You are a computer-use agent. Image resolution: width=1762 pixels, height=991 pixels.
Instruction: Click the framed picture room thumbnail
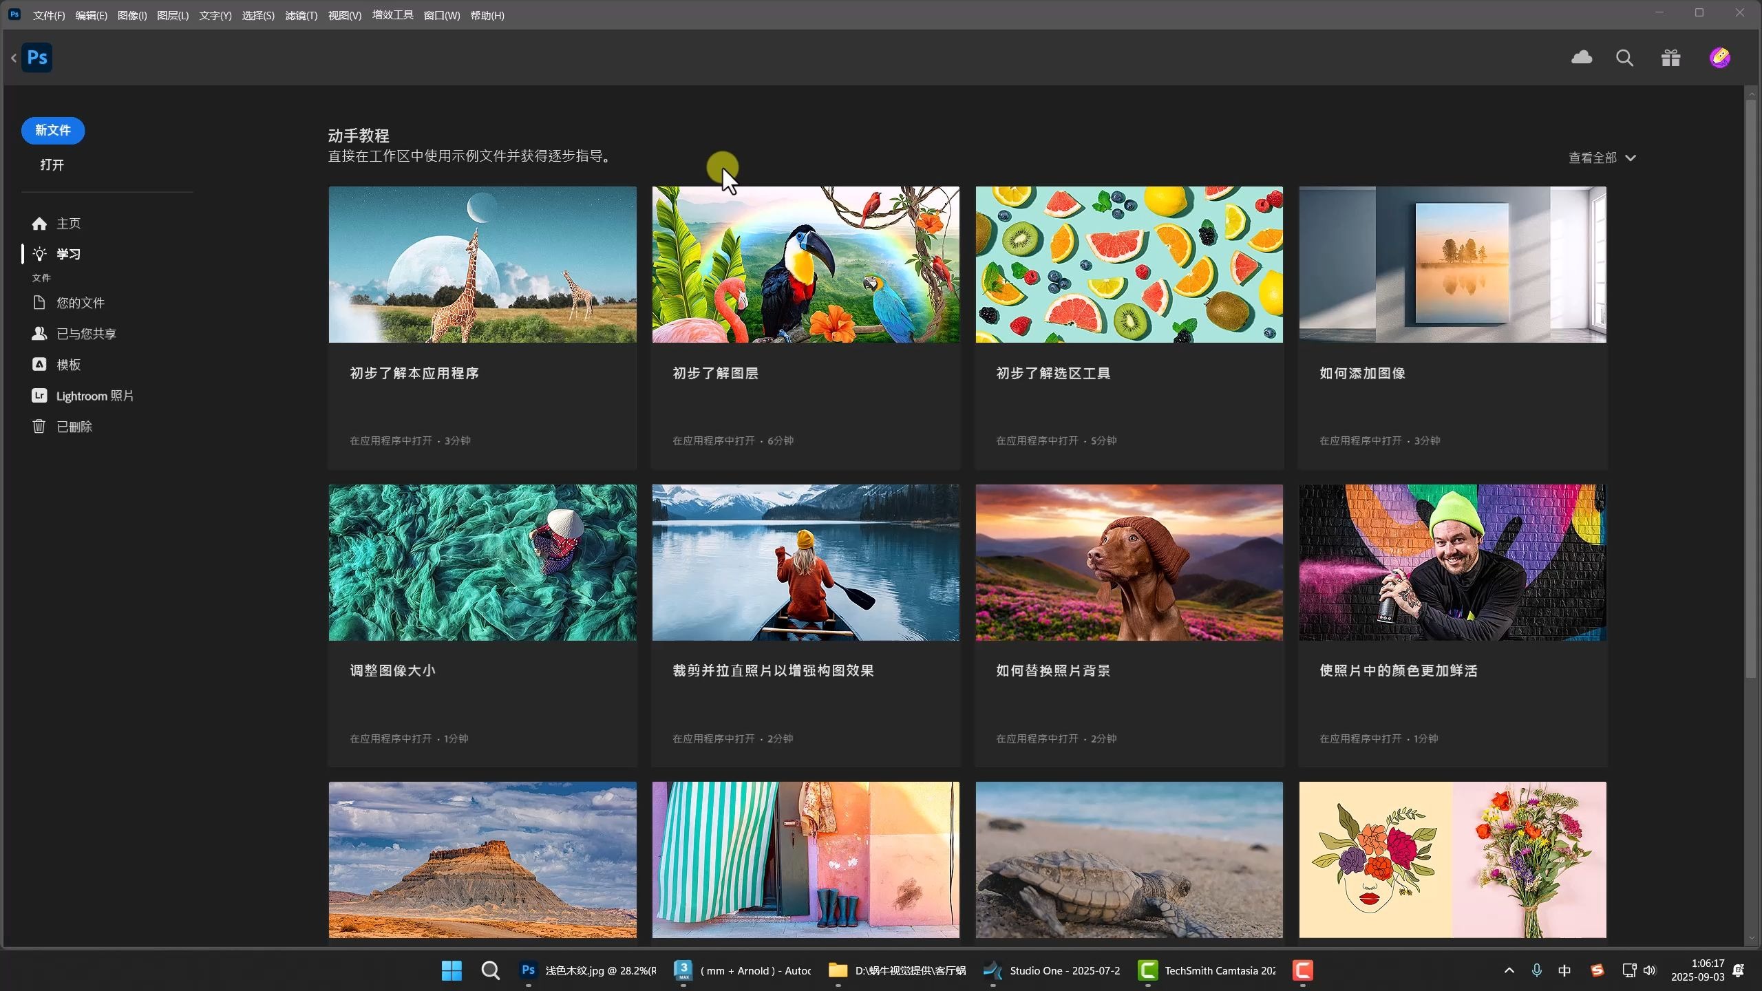click(1452, 264)
